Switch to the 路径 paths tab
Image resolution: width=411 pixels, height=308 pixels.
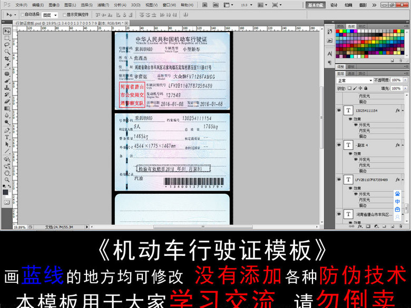(x=361, y=74)
